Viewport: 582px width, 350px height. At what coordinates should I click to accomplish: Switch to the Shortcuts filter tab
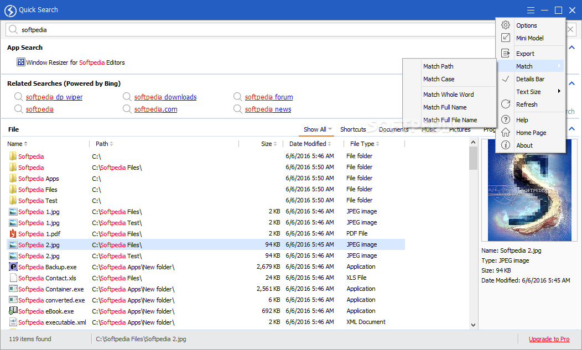[x=353, y=129]
